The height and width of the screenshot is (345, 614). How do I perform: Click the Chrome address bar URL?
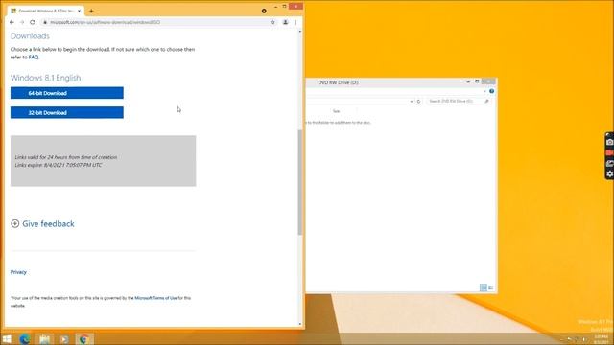105,22
